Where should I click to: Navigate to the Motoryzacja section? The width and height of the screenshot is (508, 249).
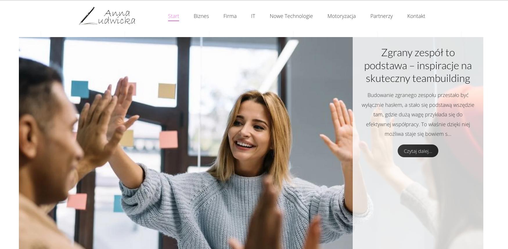click(x=341, y=16)
